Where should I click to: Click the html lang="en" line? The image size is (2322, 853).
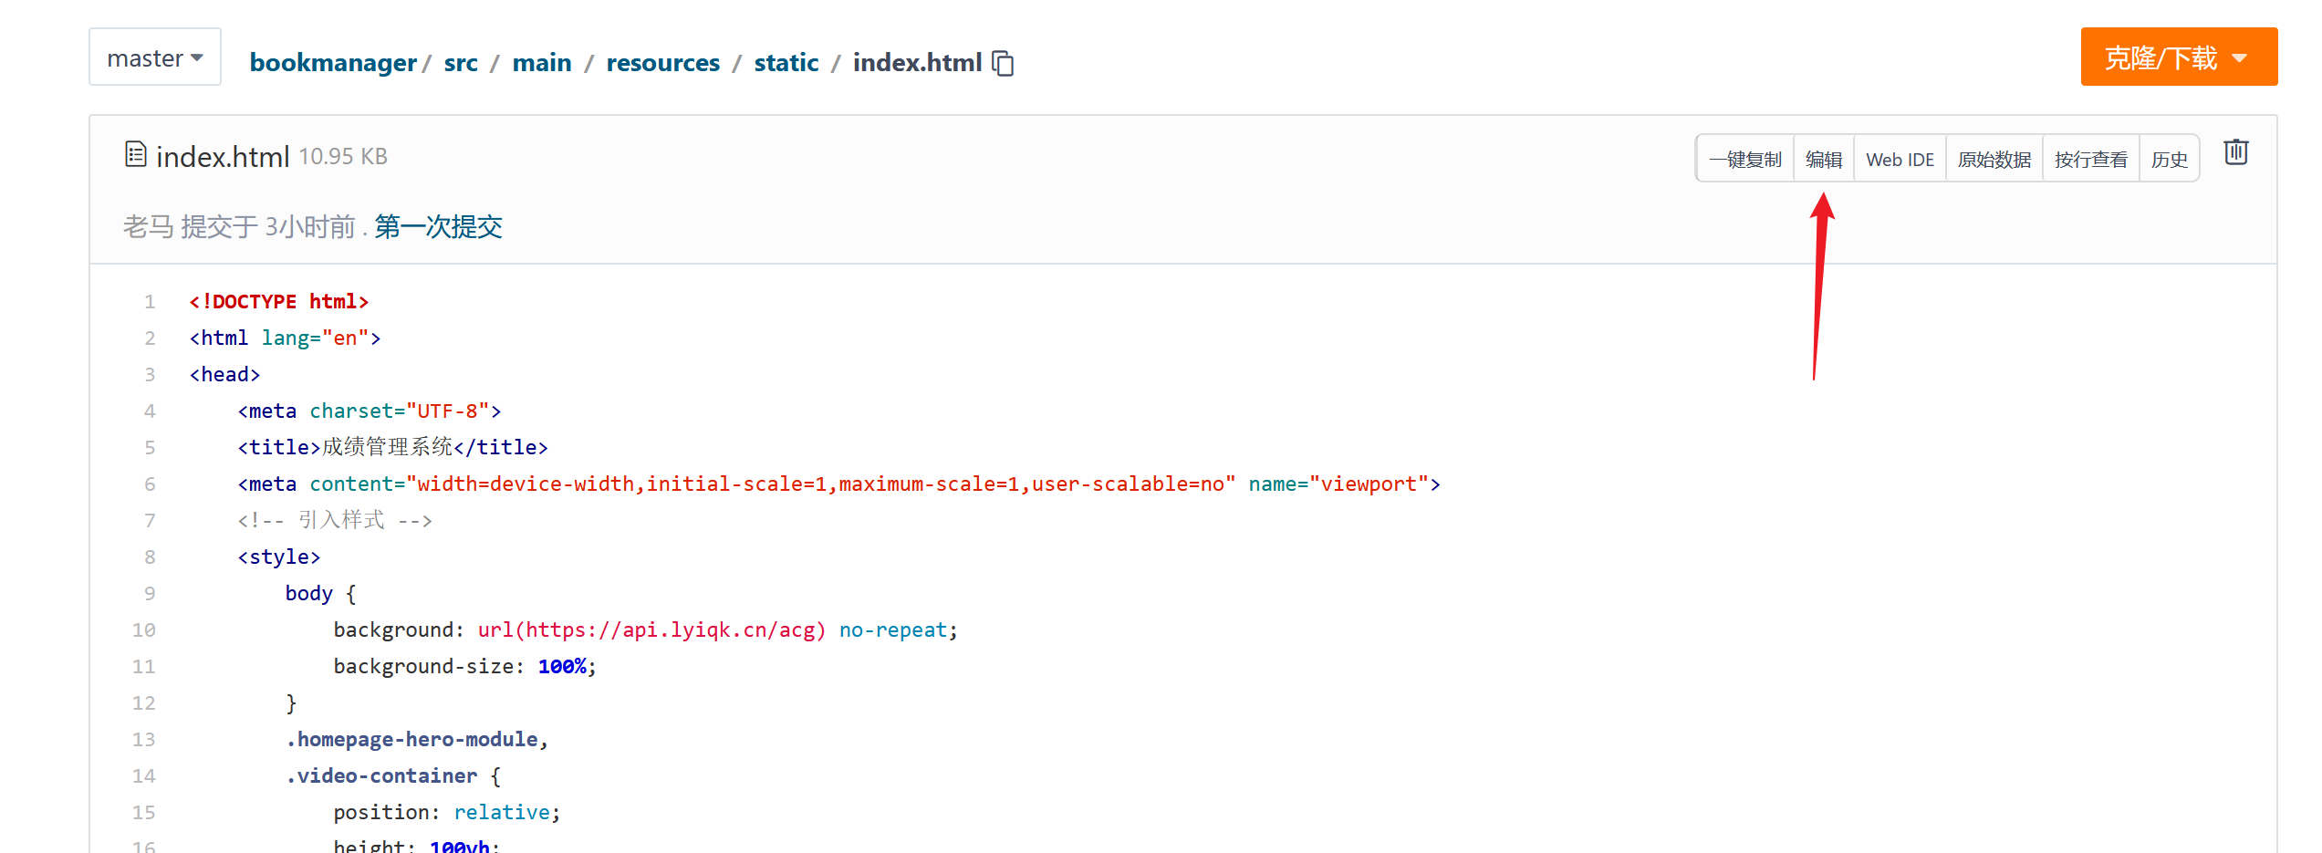[x=285, y=338]
